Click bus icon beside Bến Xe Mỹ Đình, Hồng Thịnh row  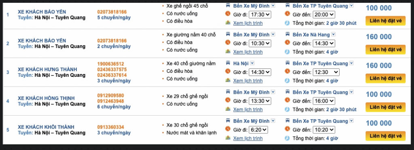tap(228, 92)
